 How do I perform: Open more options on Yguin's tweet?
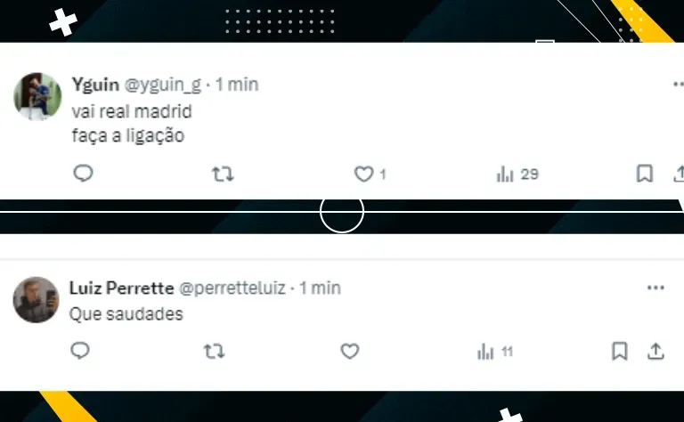point(679,84)
